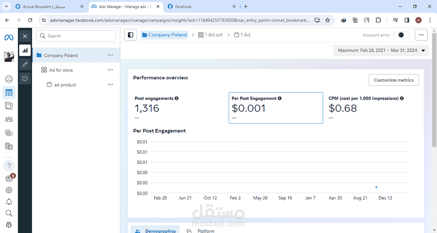Click the blue data point on chart
Viewport: 437px width, 233px height.
pos(376,187)
